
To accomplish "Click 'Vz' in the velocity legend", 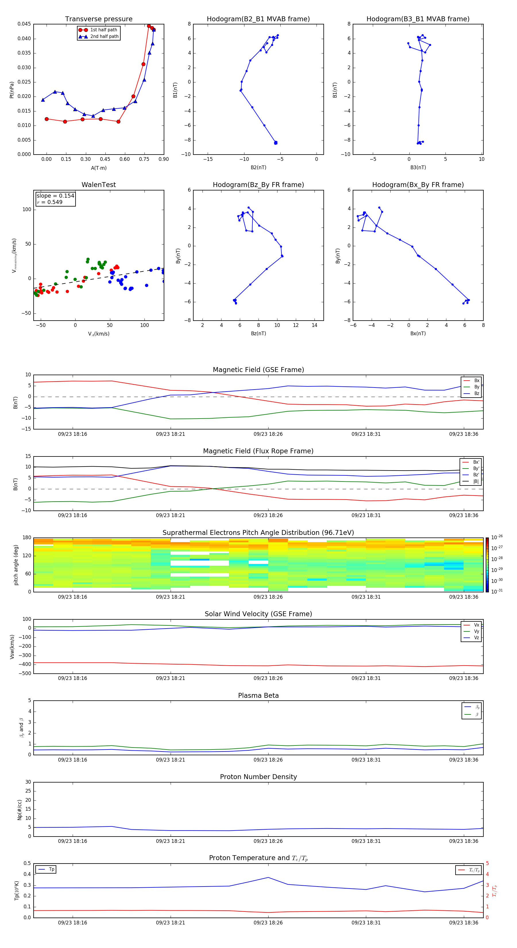I will (477, 638).
